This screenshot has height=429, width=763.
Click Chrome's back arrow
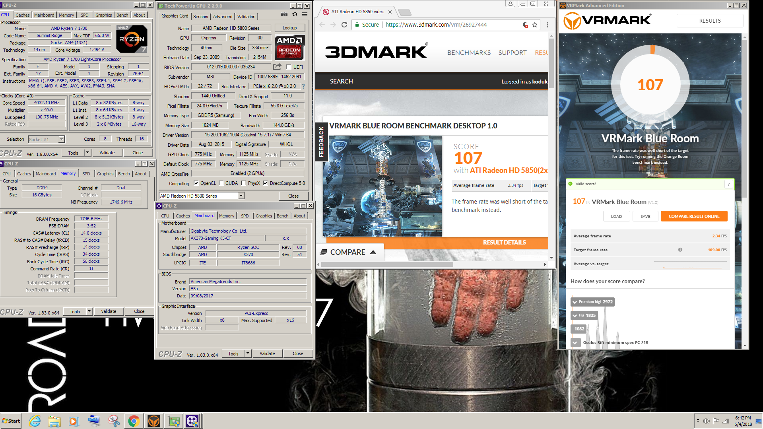[322, 25]
